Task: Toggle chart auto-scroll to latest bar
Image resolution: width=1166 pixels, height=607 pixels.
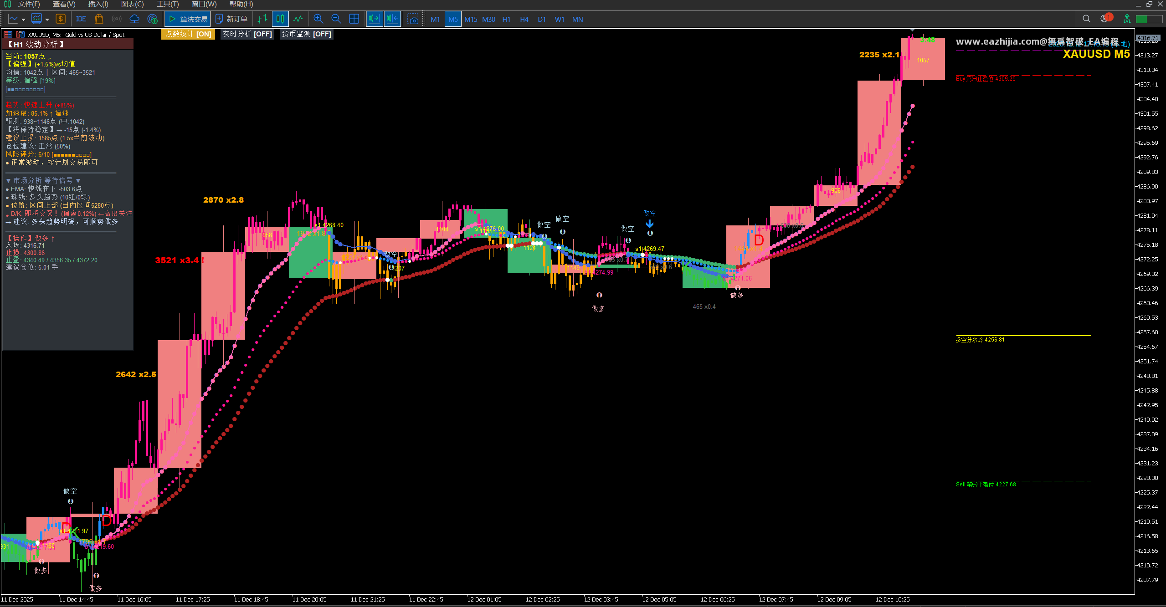Action: click(375, 19)
